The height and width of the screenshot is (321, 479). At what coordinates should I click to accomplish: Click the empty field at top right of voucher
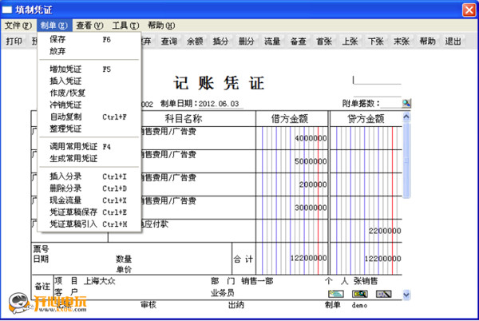click(x=377, y=80)
